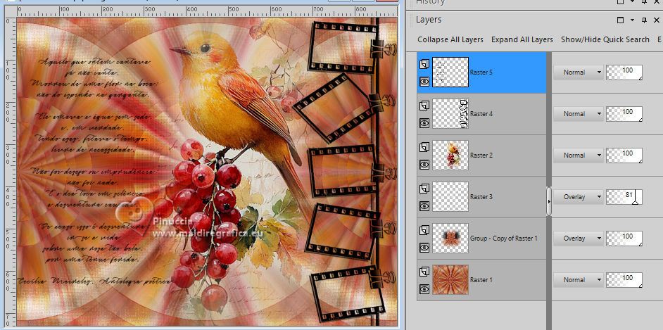Click the layer type icon for Raster 4

(423, 106)
